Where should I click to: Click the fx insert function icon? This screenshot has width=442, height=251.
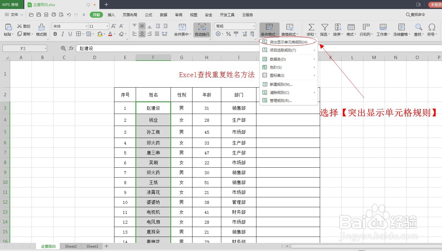click(71, 48)
